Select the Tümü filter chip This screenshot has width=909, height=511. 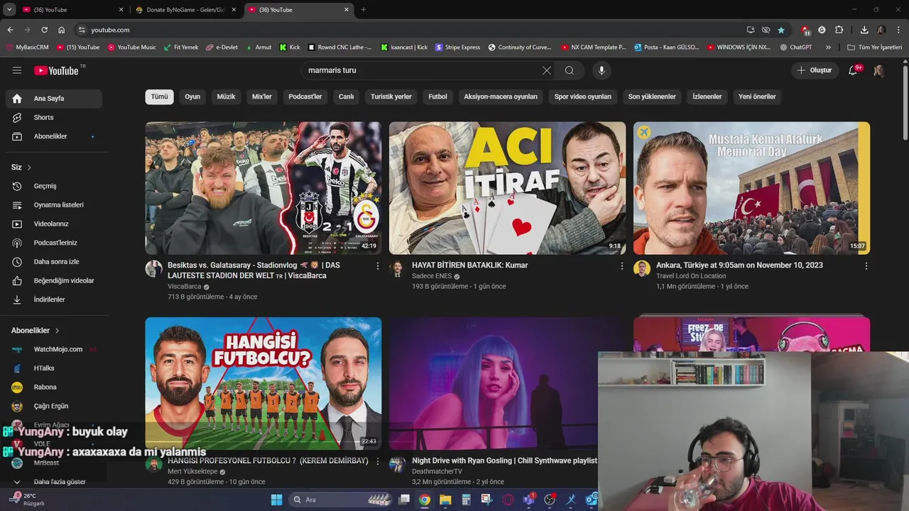(160, 97)
